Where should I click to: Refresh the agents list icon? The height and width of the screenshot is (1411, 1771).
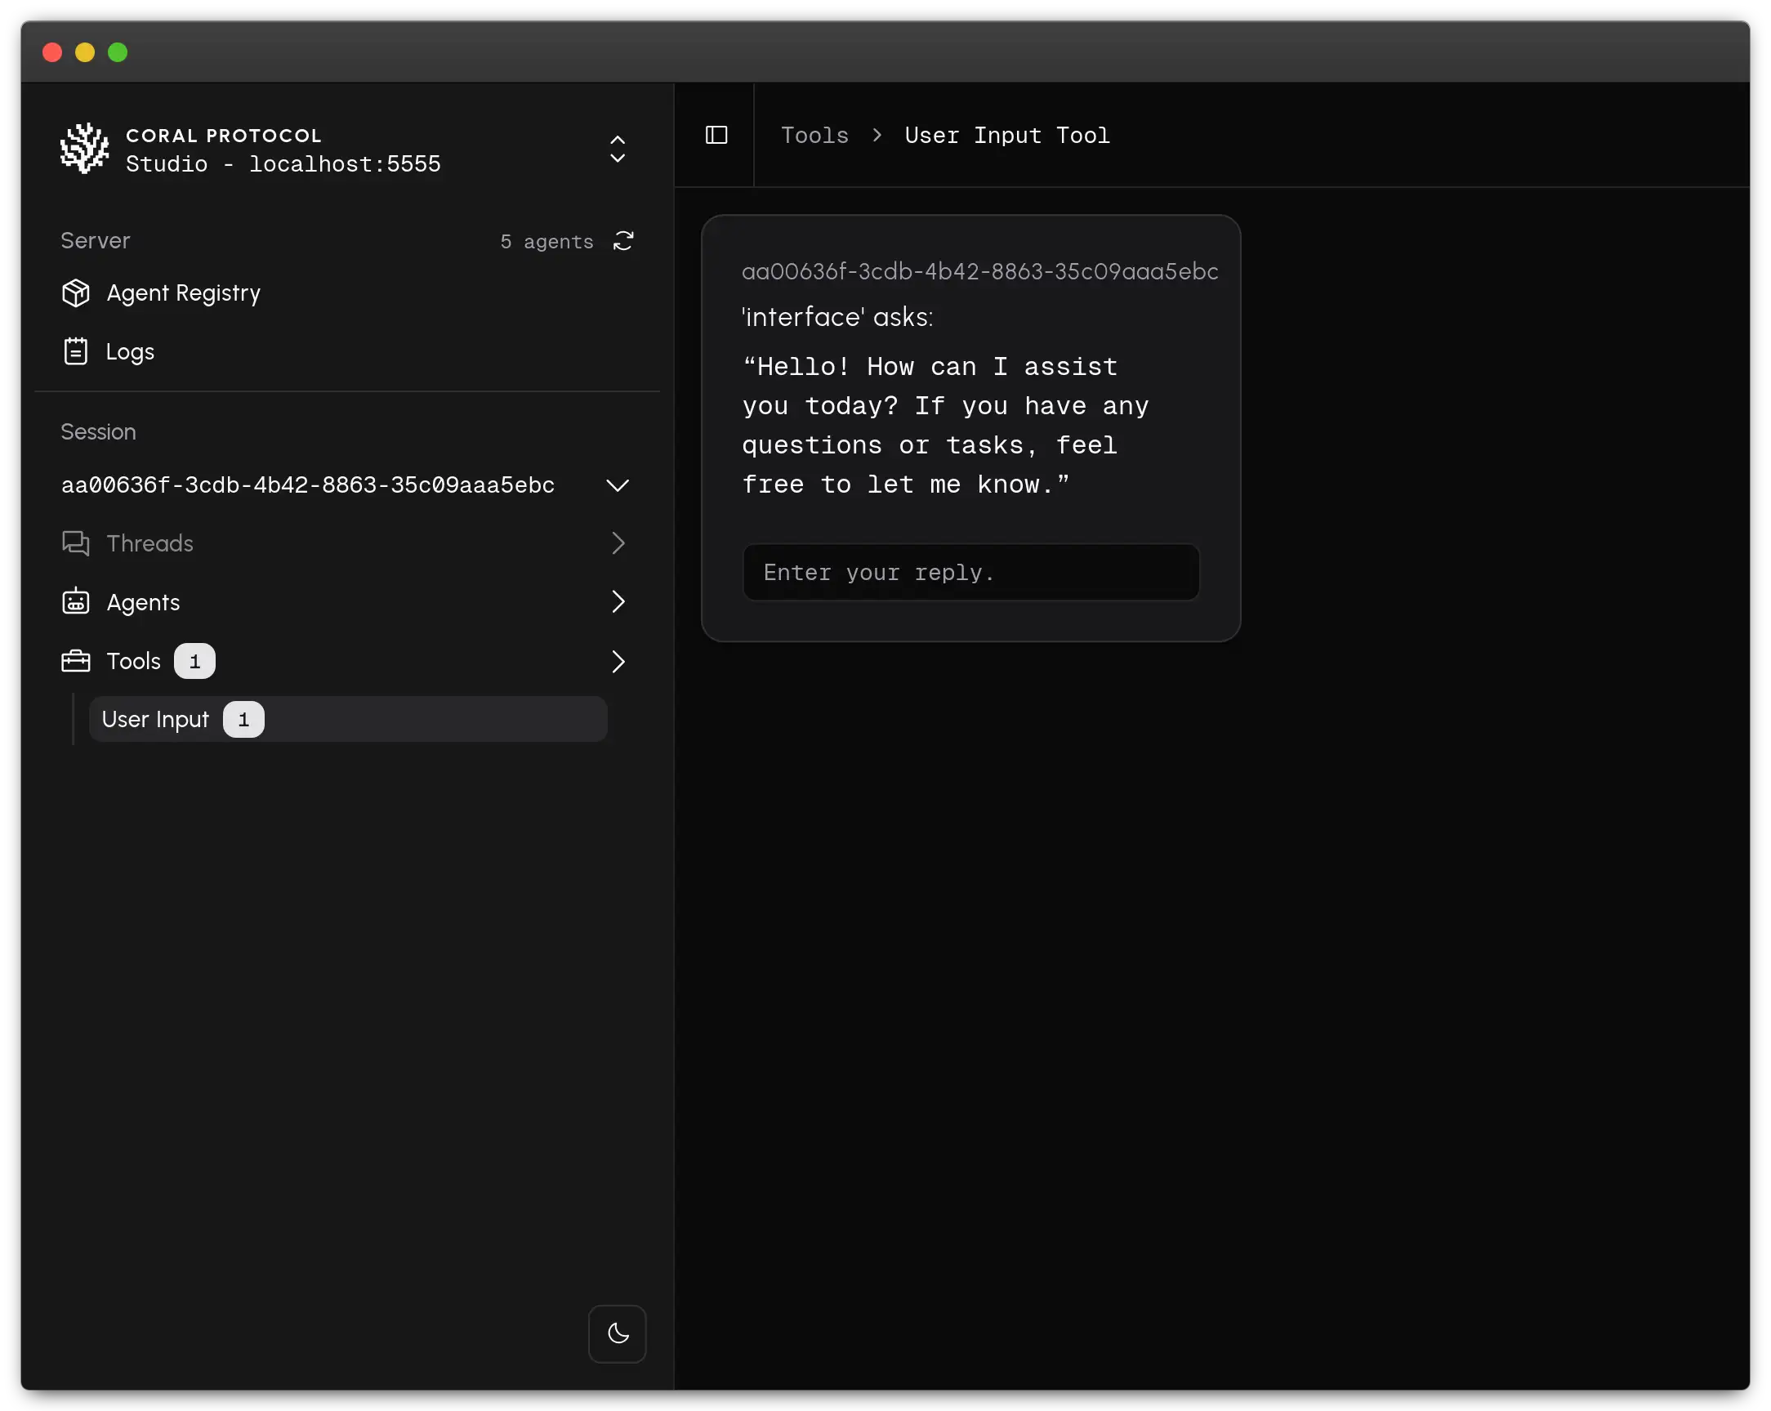[623, 241]
